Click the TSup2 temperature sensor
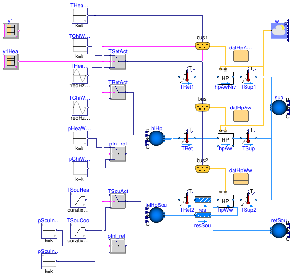 [248, 200]
